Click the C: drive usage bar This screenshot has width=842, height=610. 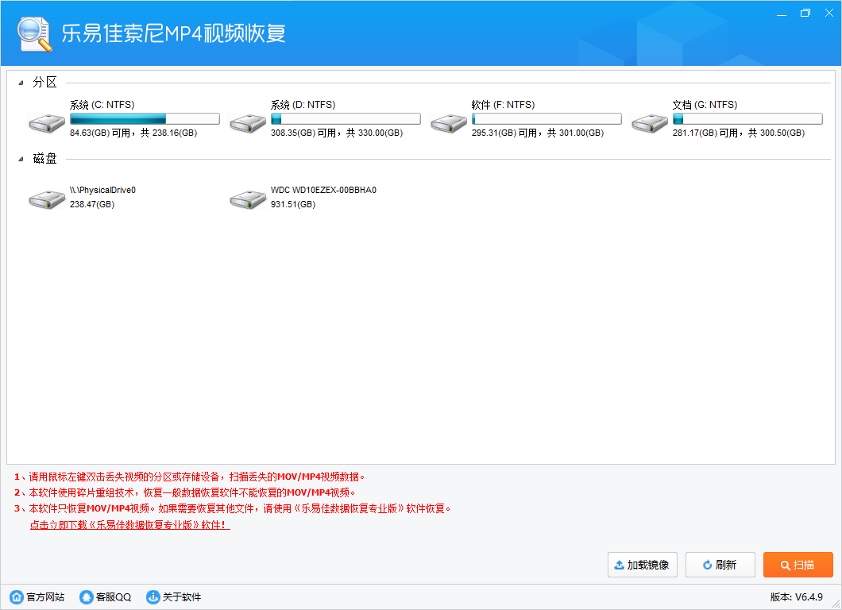[x=145, y=118]
